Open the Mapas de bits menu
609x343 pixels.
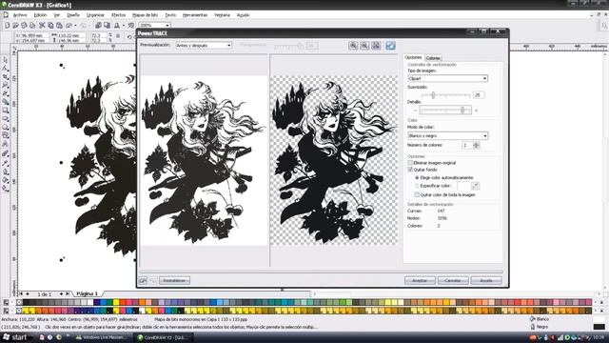145,15
